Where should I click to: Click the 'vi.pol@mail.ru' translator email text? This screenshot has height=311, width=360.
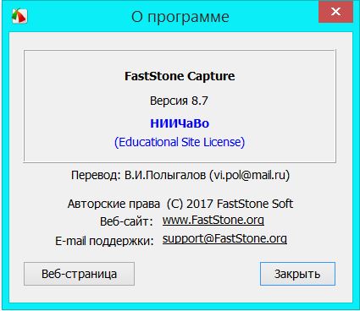click(x=250, y=175)
